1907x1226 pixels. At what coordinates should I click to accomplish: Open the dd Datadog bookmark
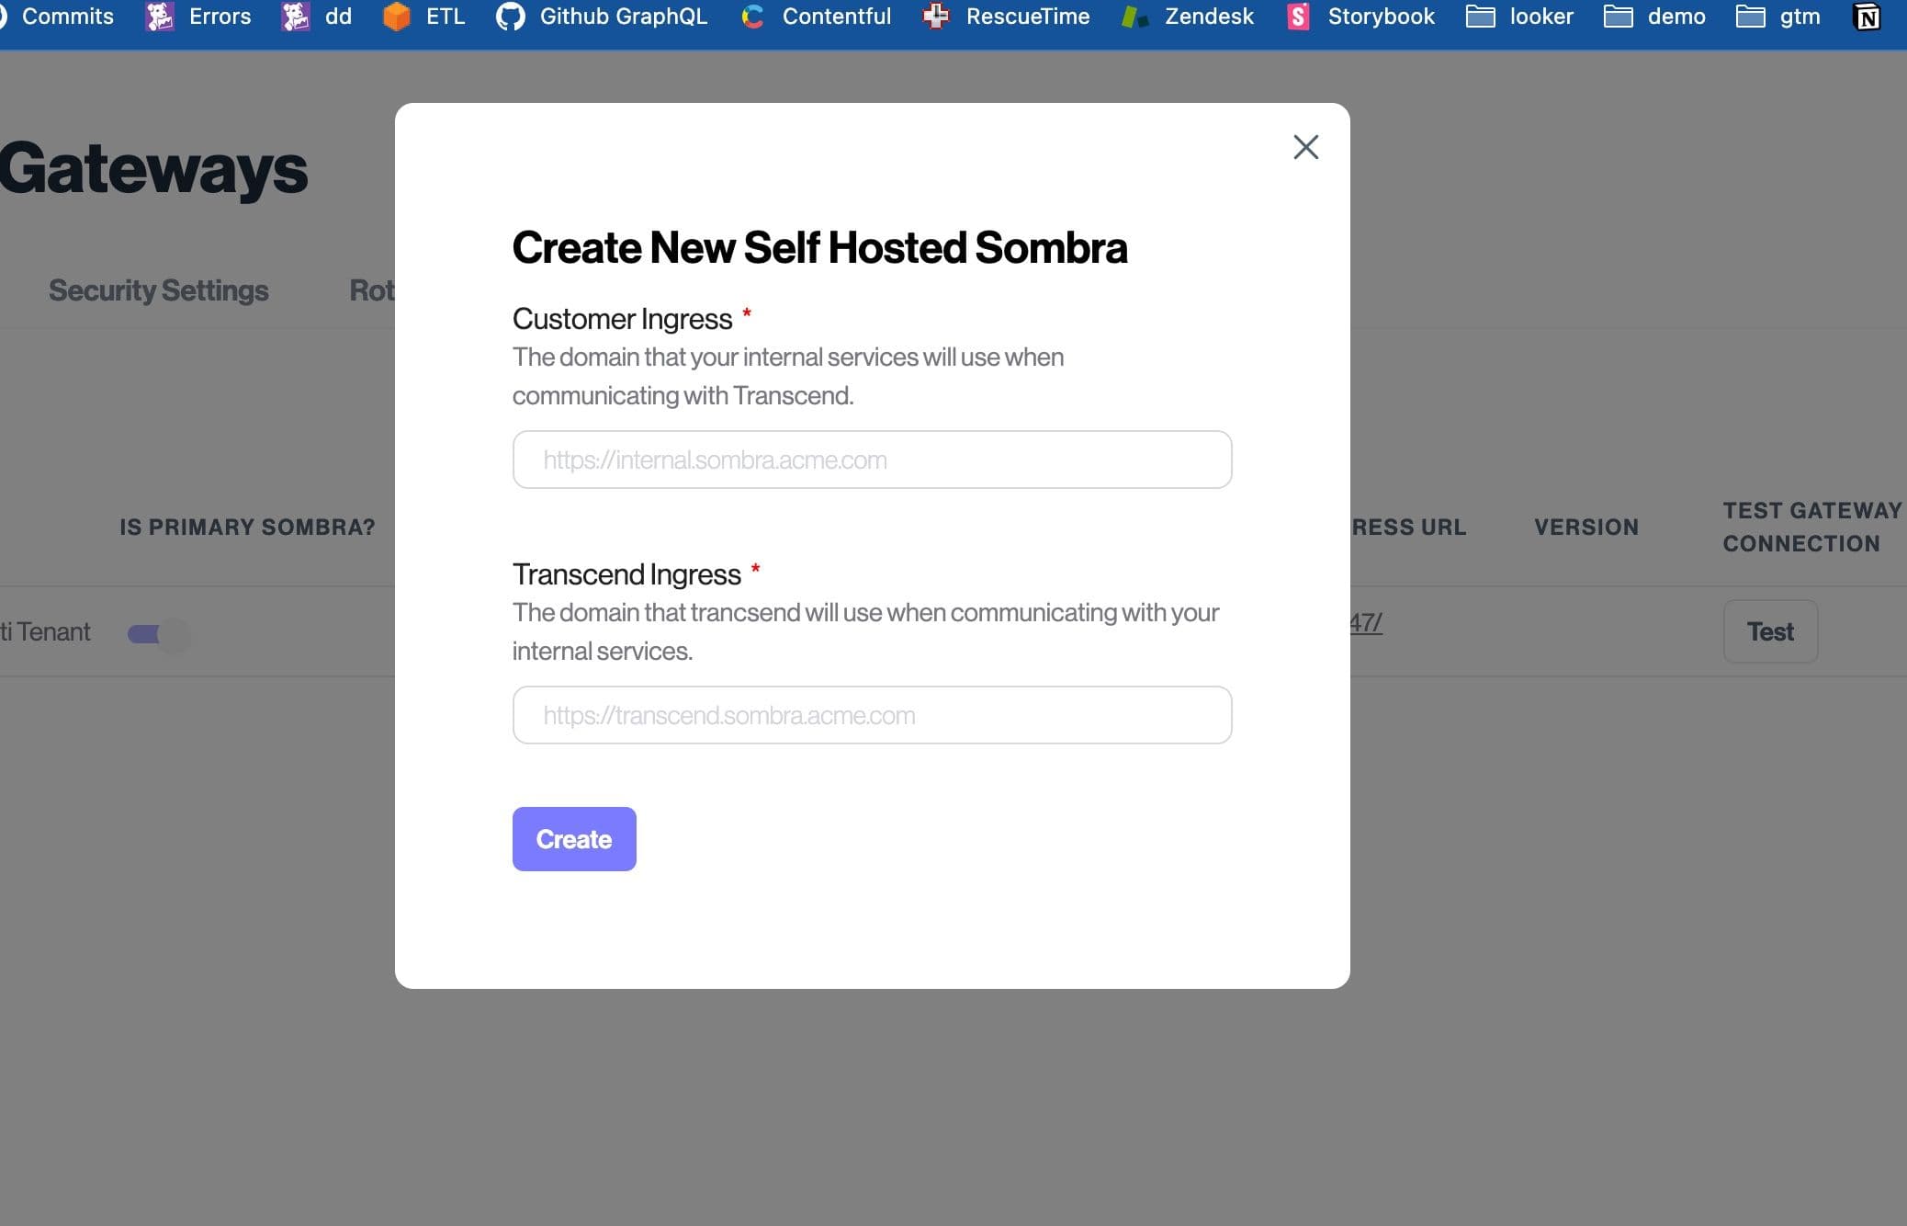(317, 17)
